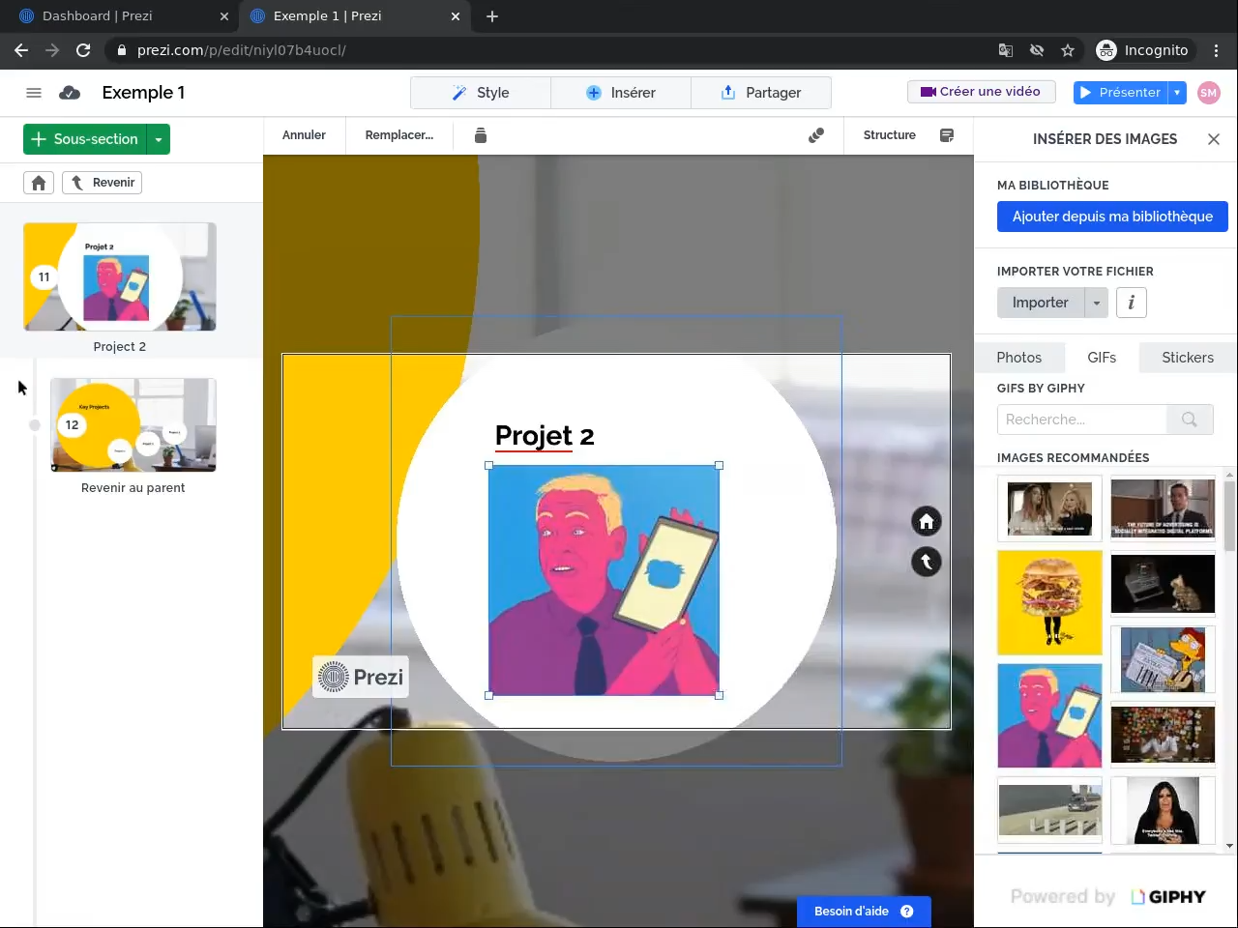The image size is (1238, 928).
Task: Click the info icon next to Importer
Action: point(1132,303)
